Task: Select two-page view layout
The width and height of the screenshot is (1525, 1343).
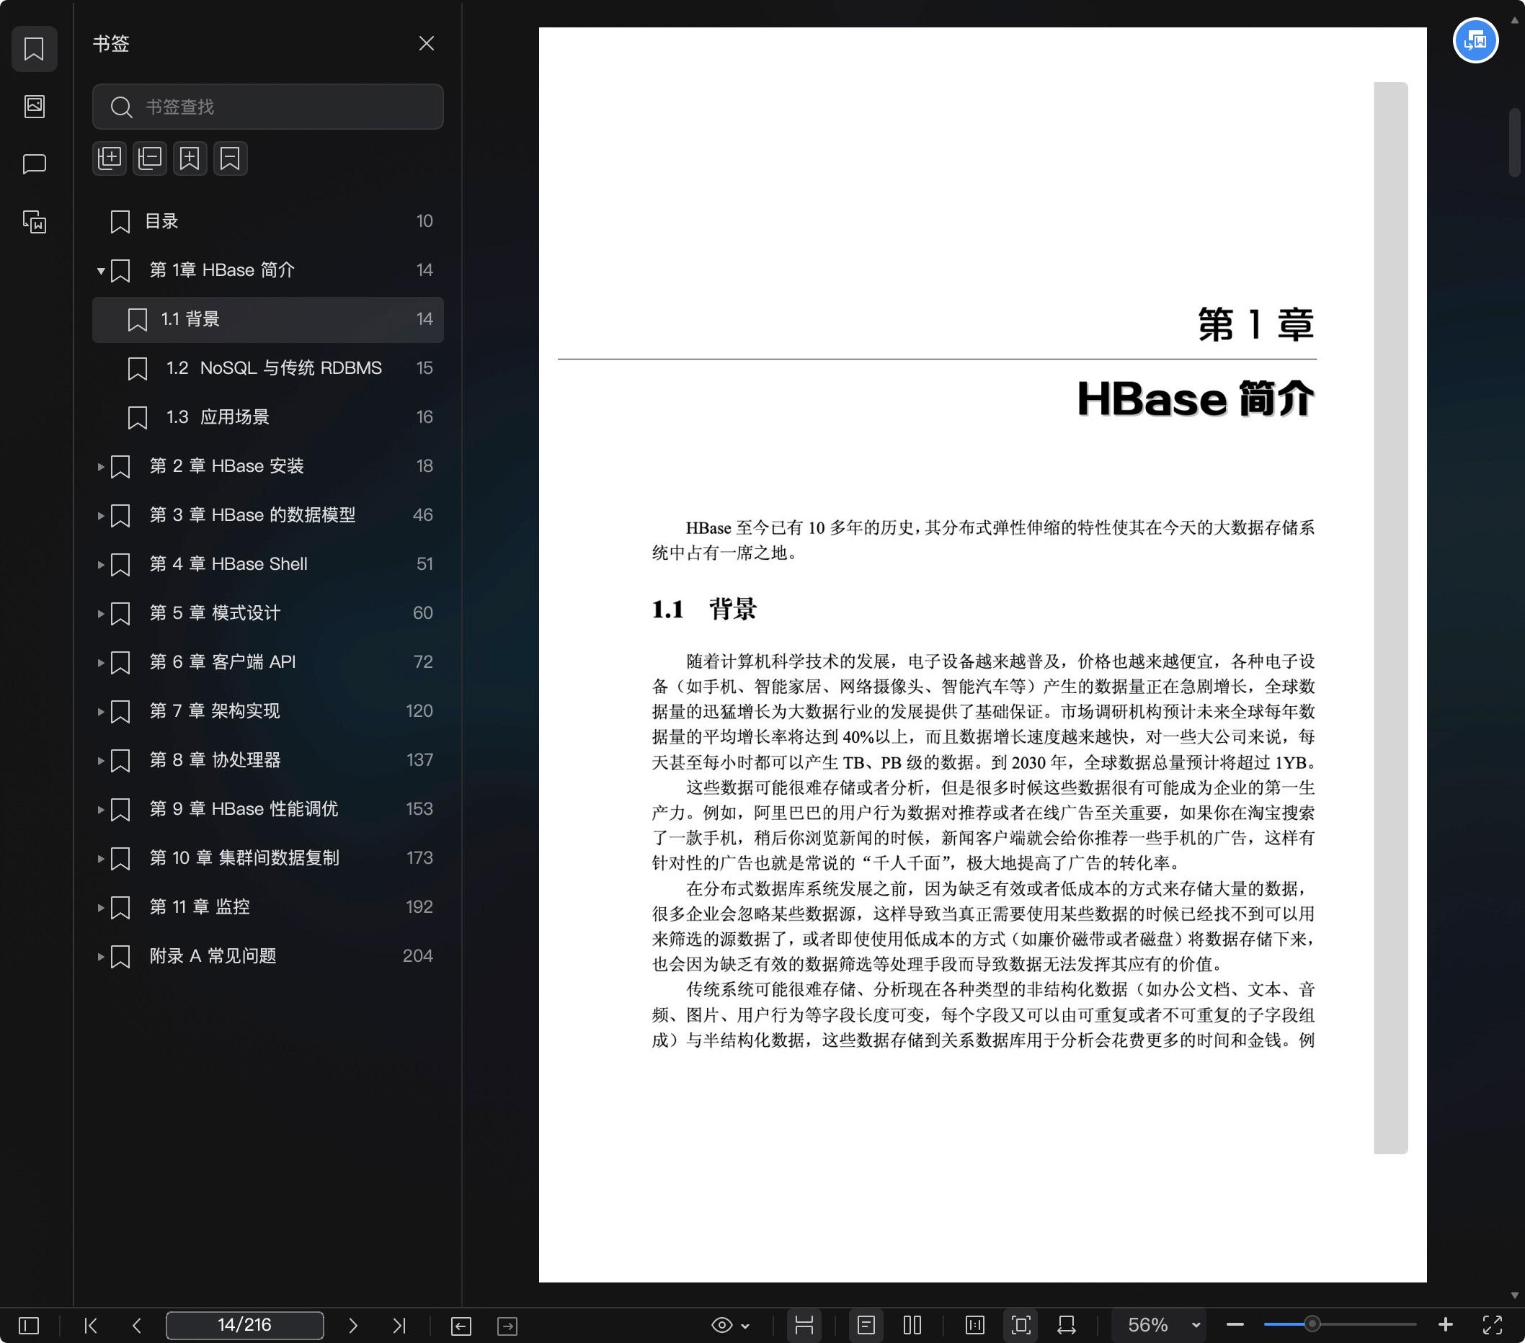Action: tap(912, 1325)
